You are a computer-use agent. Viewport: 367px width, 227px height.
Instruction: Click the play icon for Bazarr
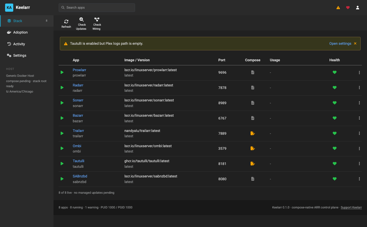(62, 118)
